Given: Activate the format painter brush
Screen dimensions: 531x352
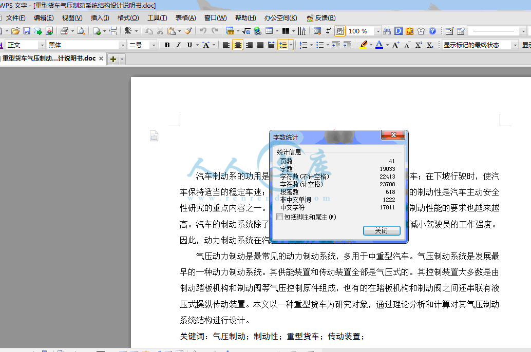Looking at the screenshot, I should click(188, 31).
